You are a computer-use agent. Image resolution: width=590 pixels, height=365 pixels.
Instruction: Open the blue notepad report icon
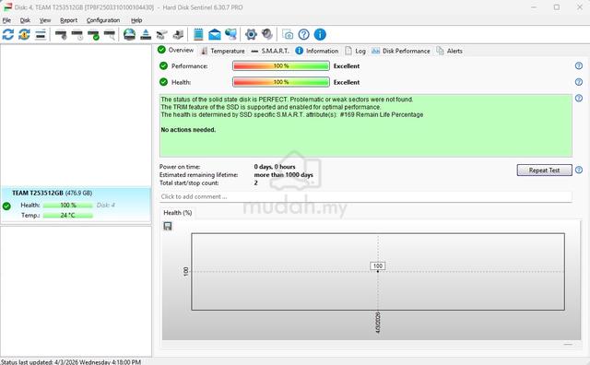click(198, 35)
